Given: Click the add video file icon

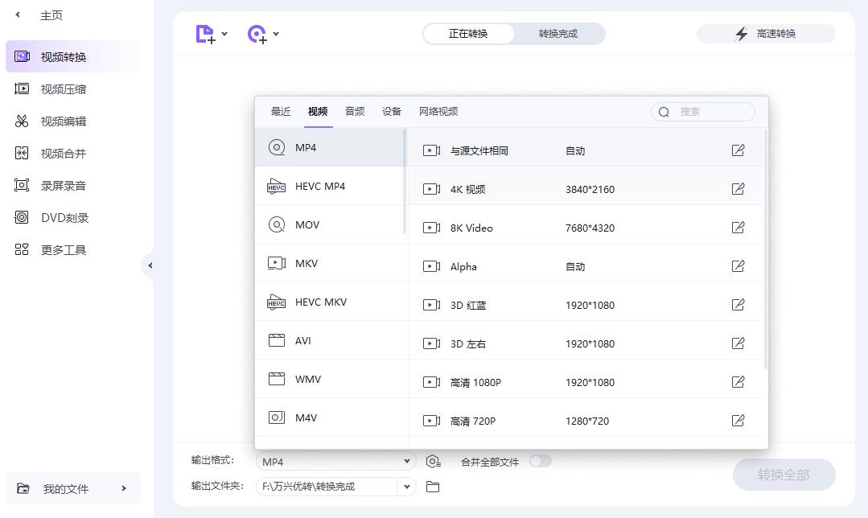Looking at the screenshot, I should [204, 33].
